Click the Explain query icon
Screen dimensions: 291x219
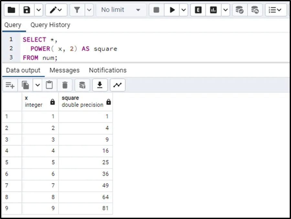[198, 10]
